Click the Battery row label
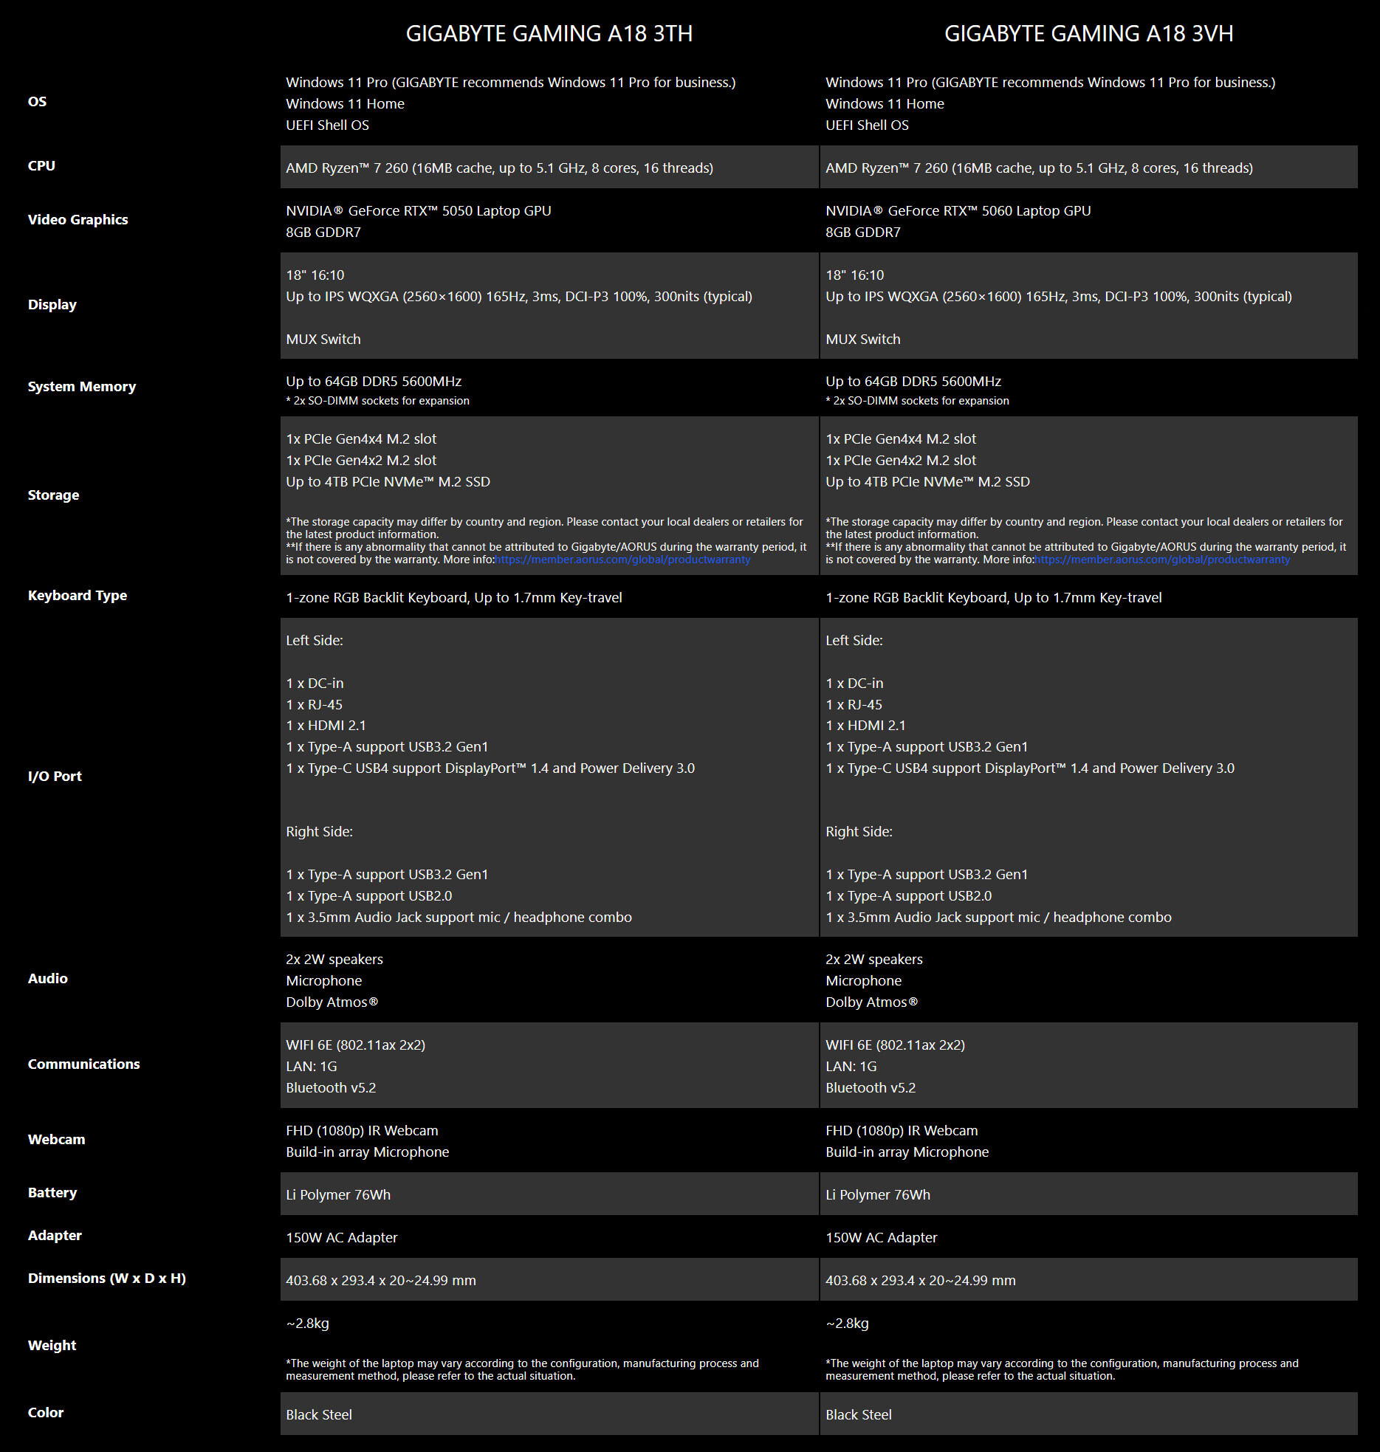1380x1452 pixels. (x=52, y=1193)
